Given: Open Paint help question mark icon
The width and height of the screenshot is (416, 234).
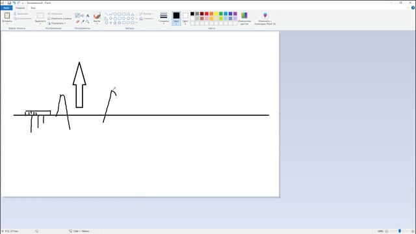Looking at the screenshot, I should click(x=413, y=8).
